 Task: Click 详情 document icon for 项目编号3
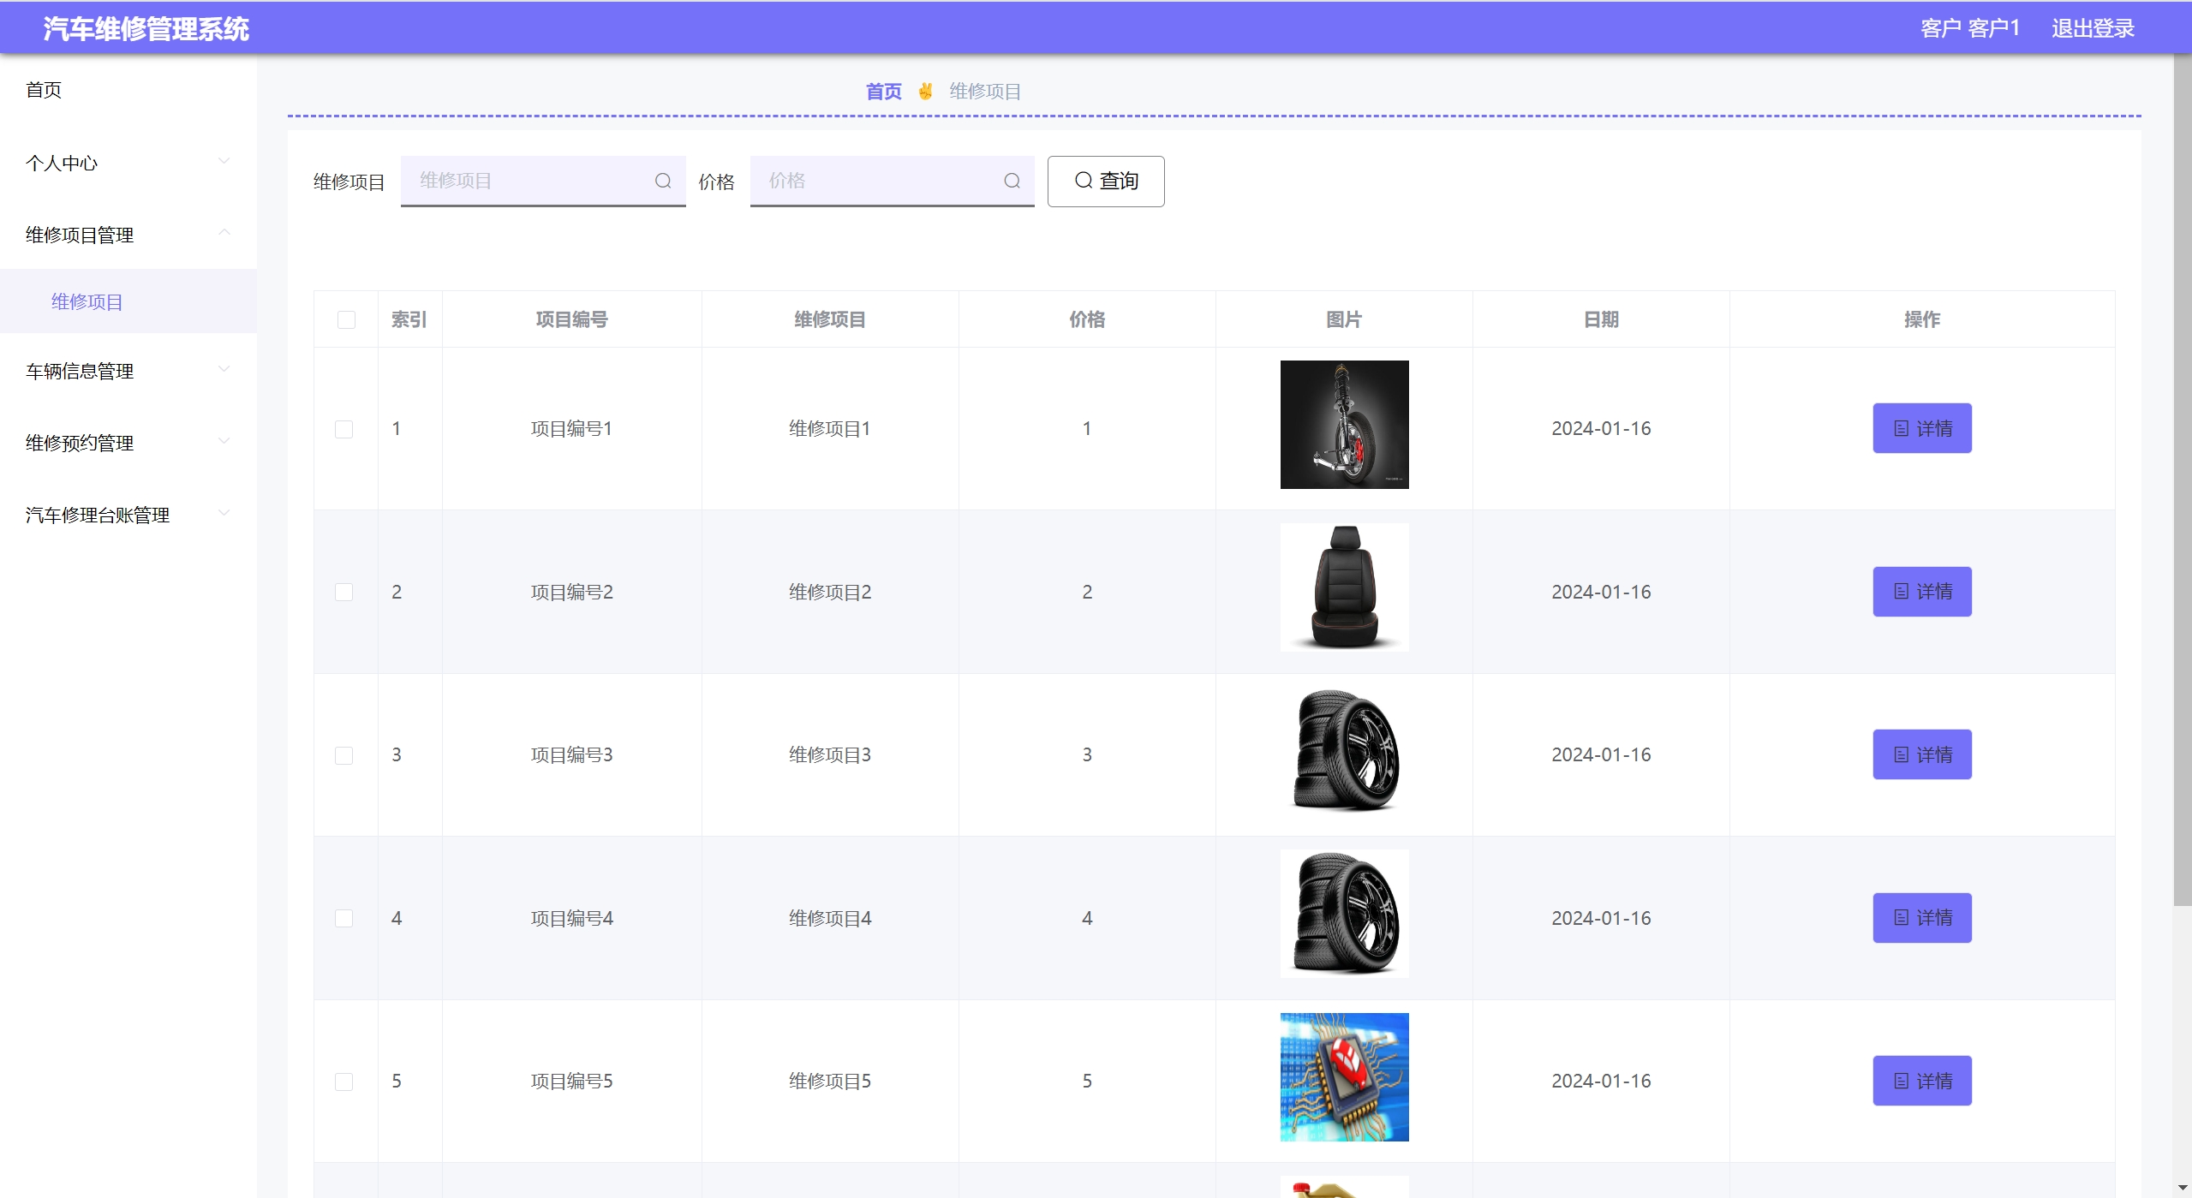point(1901,755)
